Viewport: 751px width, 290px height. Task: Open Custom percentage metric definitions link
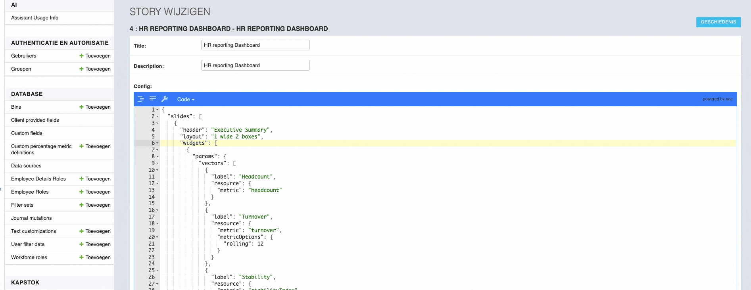click(x=41, y=150)
